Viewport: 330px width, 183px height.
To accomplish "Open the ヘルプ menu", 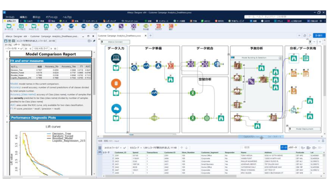I will (67, 17).
